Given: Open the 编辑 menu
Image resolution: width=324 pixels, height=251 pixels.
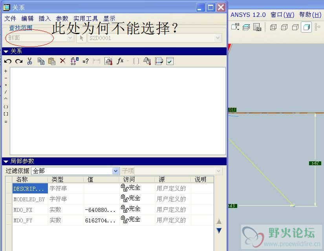Looking at the screenshot, I should click(27, 18).
